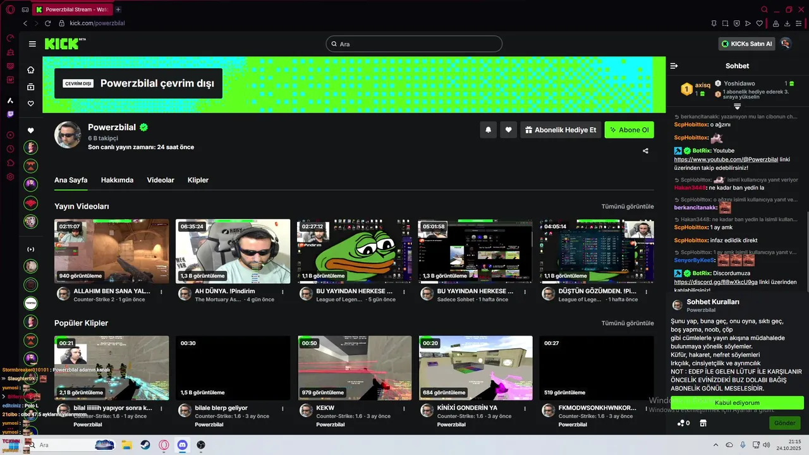The width and height of the screenshot is (809, 455).
Task: Open Discord from taskbar
Action: 182,445
